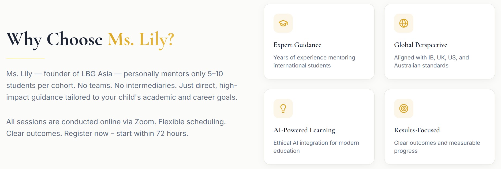The width and height of the screenshot is (501, 169).
Task: Click "Ethical AI integration" description text
Action: [x=316, y=143]
